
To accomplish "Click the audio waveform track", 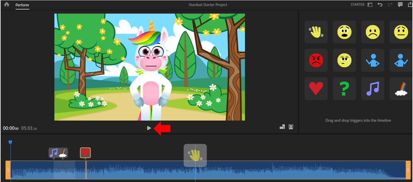I will click(x=208, y=170).
